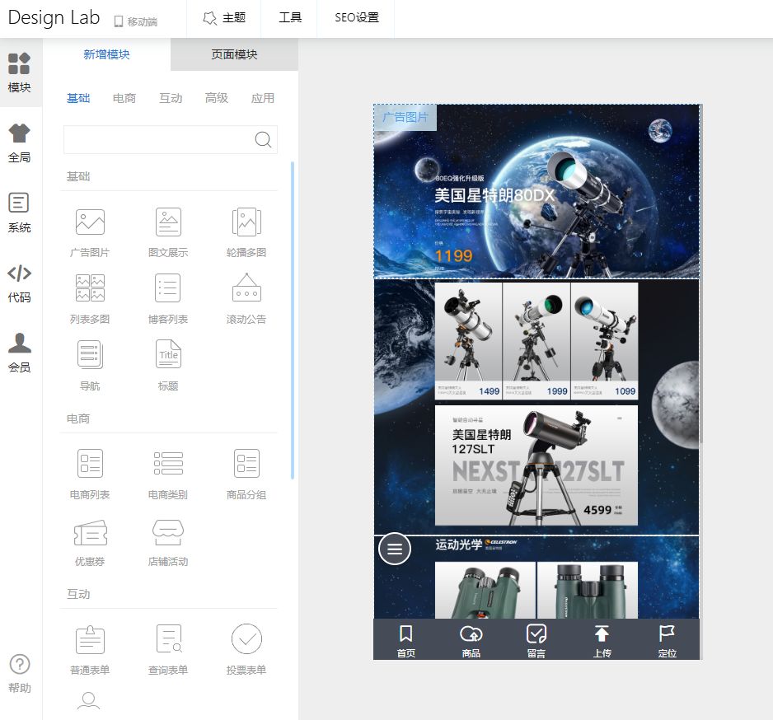Click the 运动光学 section heading
773x720 pixels.
[459, 545]
